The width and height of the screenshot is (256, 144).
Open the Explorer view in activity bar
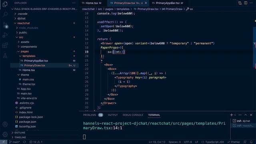[5, 4]
